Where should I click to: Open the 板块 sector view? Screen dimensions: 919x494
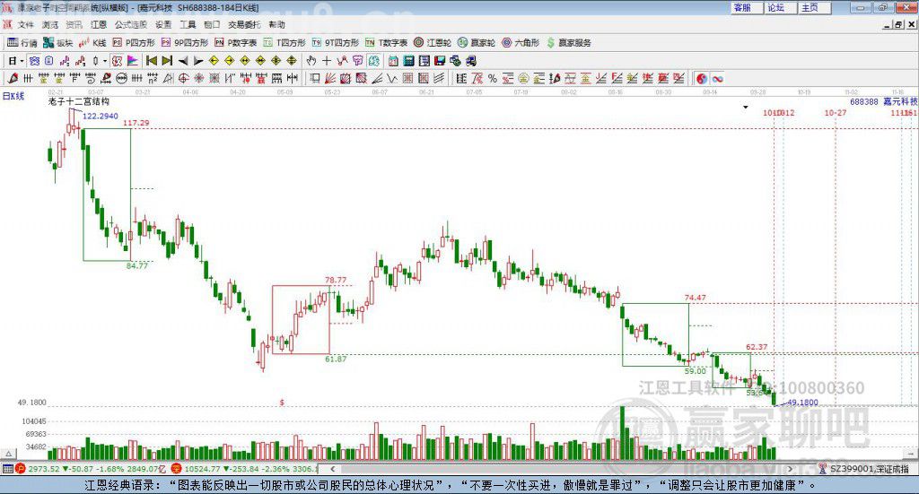tap(58, 43)
